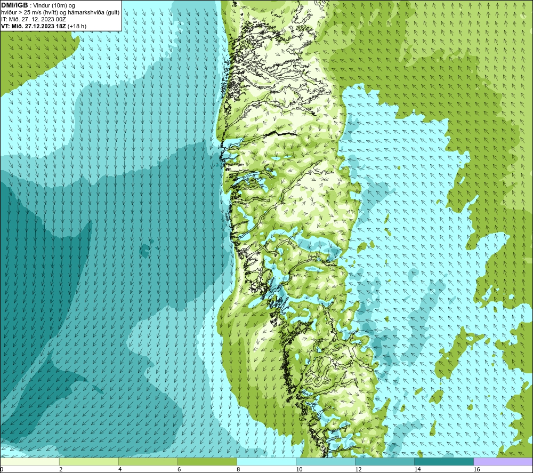Click the 'Vindur (10m) og' label

[x=54, y=5]
